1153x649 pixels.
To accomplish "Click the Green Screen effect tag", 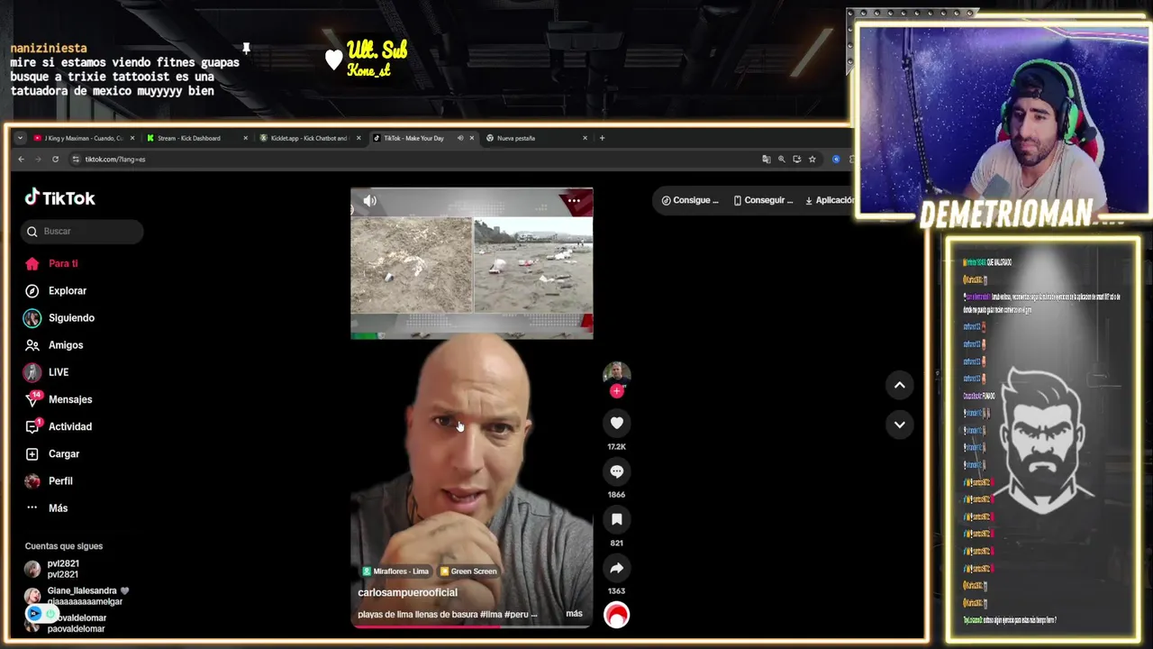I will pos(468,571).
